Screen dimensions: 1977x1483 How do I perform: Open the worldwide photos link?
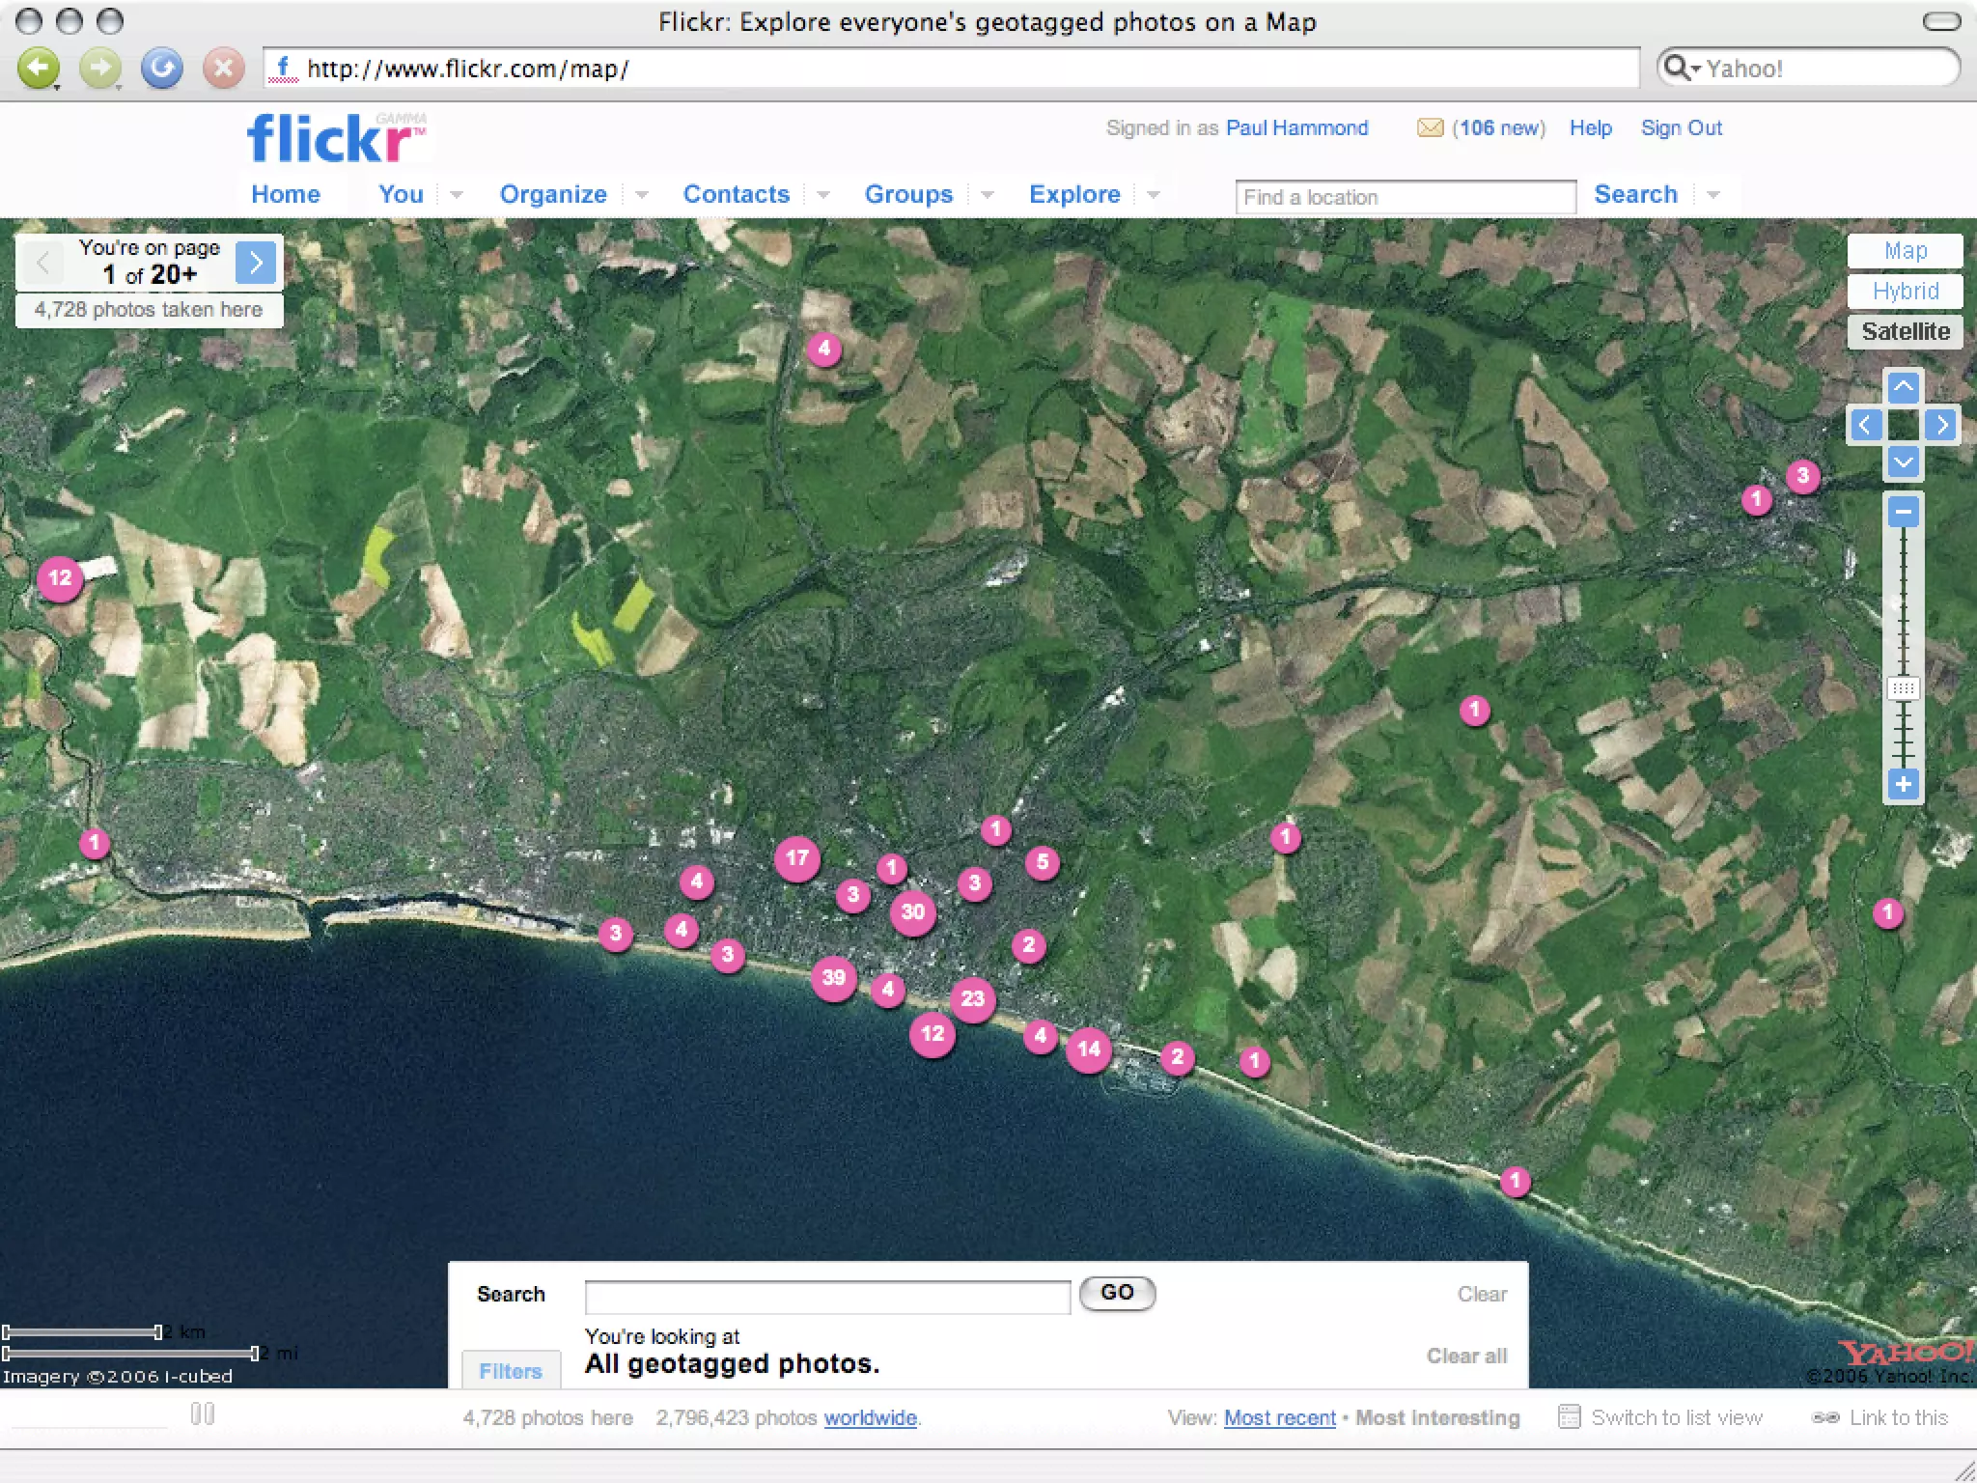point(870,1417)
